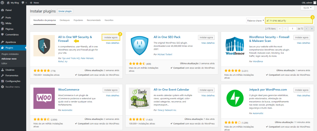Open Mais detalhes for Jetpack

(x=303, y=95)
